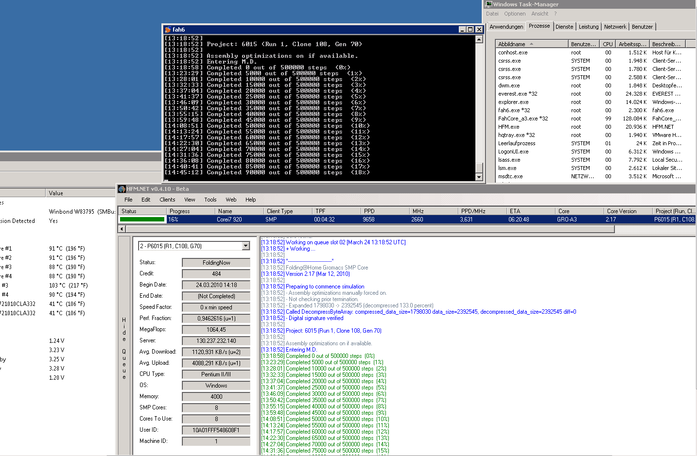Sort processes by Abbildname column header

click(x=532, y=44)
